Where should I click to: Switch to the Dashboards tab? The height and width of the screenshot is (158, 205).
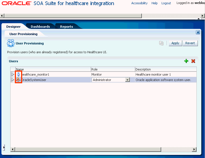(x=40, y=27)
